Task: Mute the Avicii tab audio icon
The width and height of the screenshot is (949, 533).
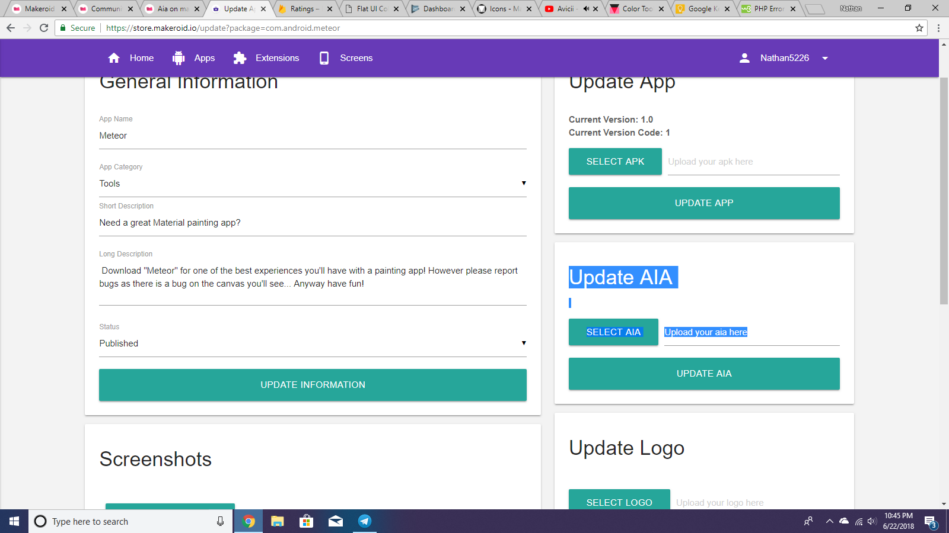Action: pos(586,9)
